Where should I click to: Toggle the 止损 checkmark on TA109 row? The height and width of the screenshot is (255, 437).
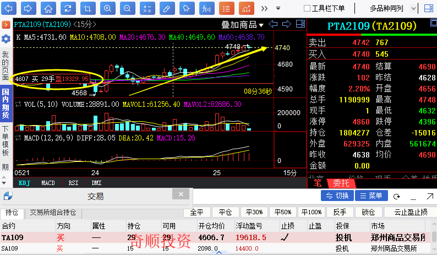click(x=285, y=237)
